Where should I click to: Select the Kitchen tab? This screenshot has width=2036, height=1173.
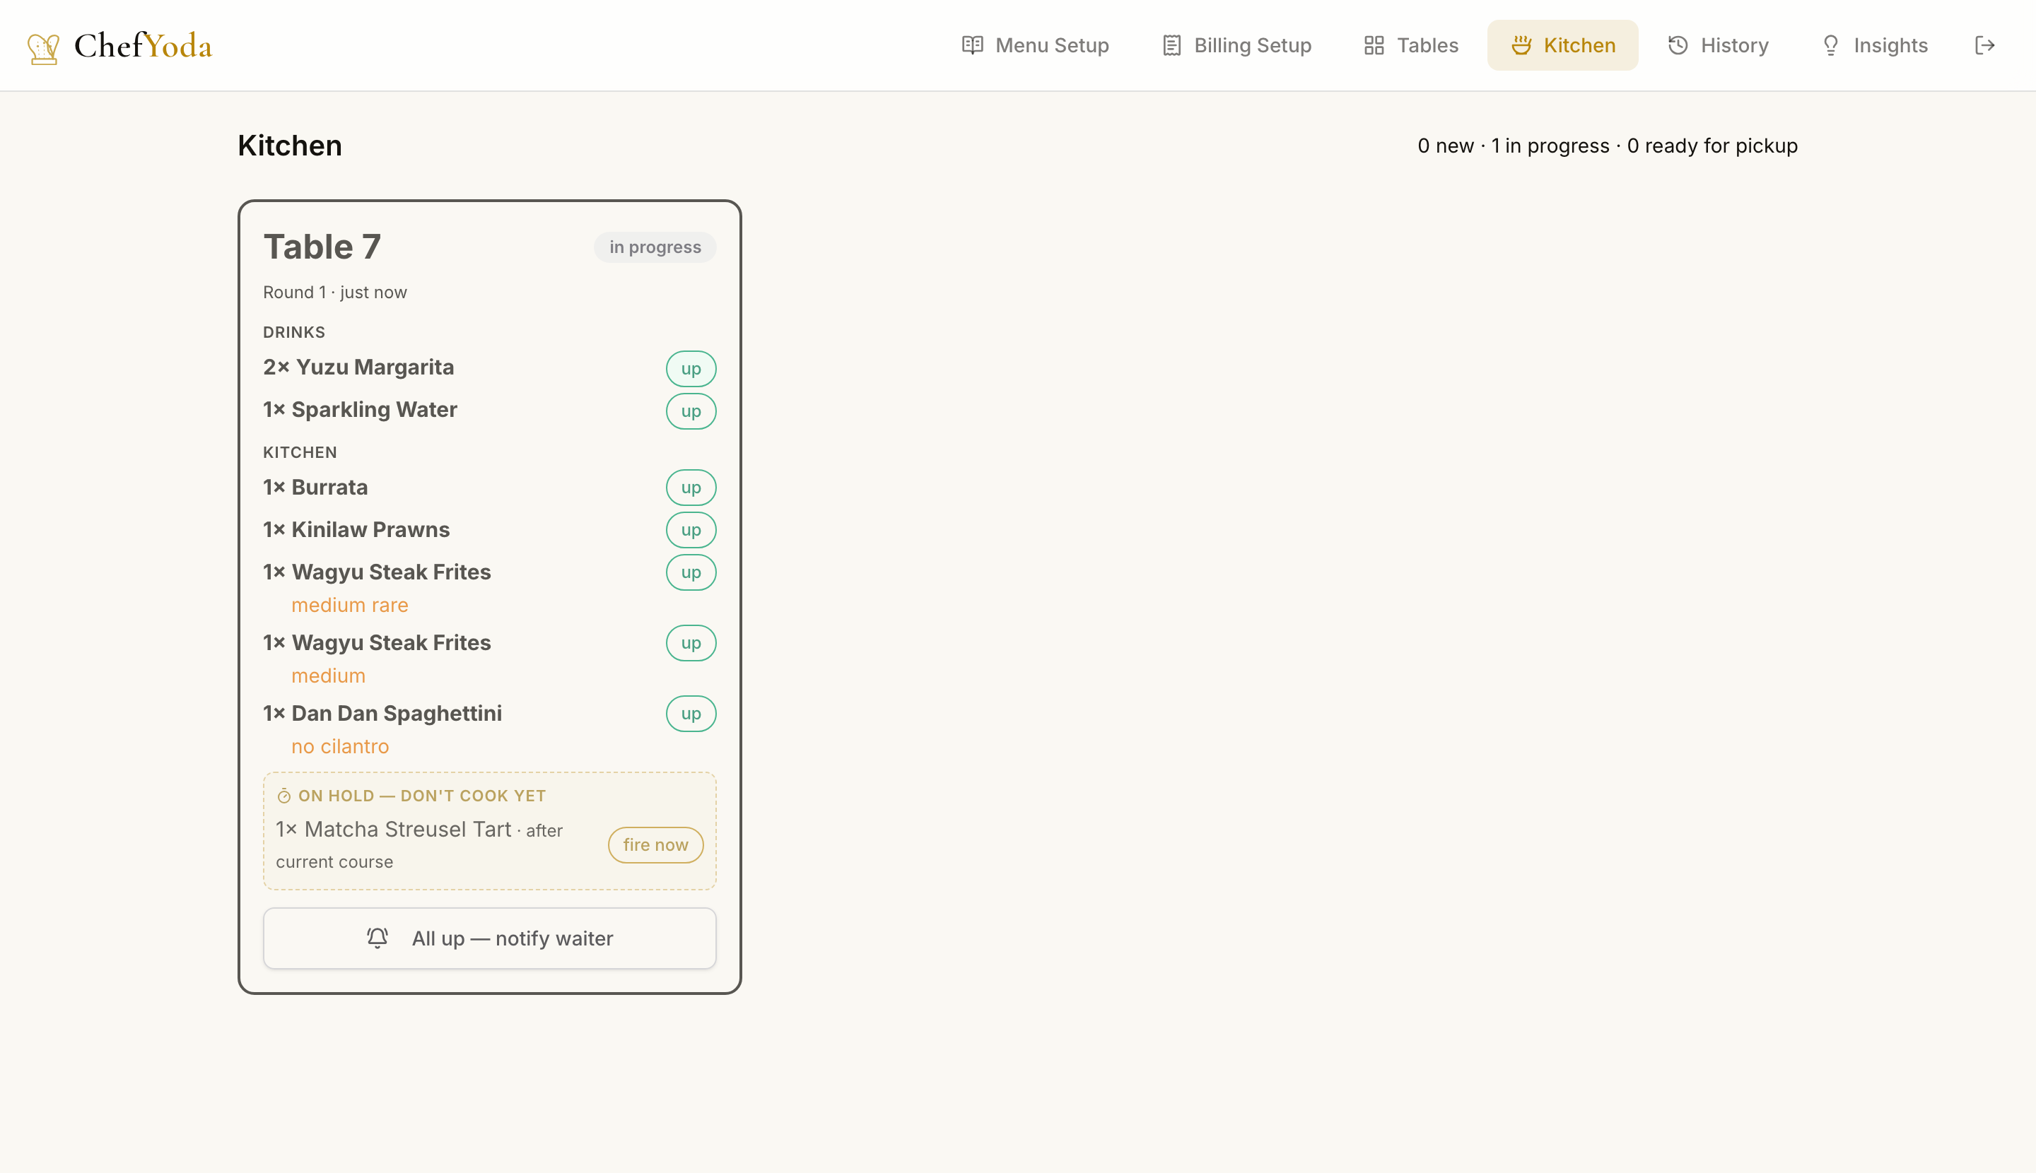click(1562, 45)
